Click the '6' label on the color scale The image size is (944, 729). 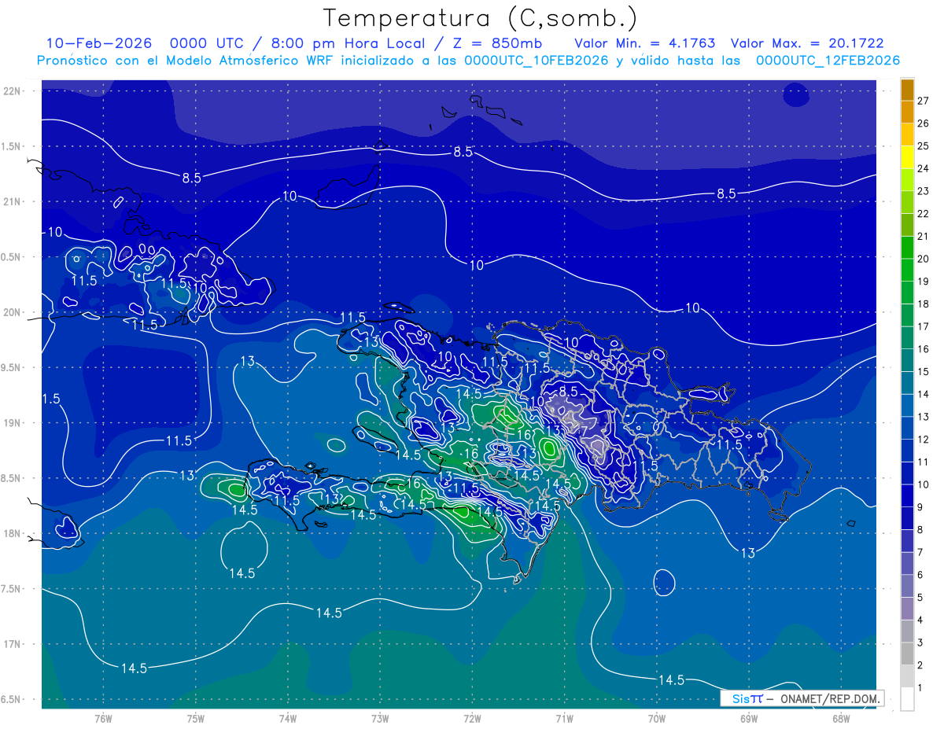pyautogui.click(x=920, y=574)
